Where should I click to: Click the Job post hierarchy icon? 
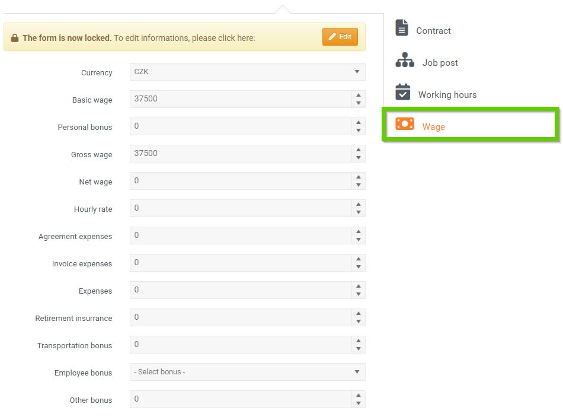click(405, 61)
